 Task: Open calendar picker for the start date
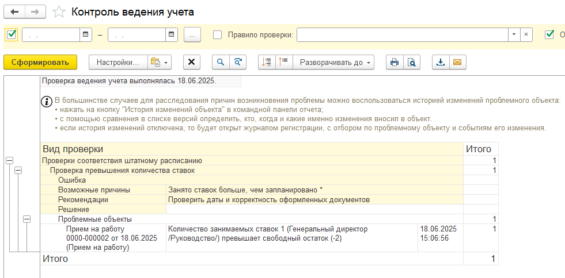click(x=86, y=34)
